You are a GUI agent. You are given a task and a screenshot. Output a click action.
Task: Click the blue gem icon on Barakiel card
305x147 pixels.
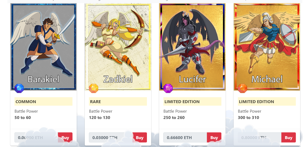[19, 88]
